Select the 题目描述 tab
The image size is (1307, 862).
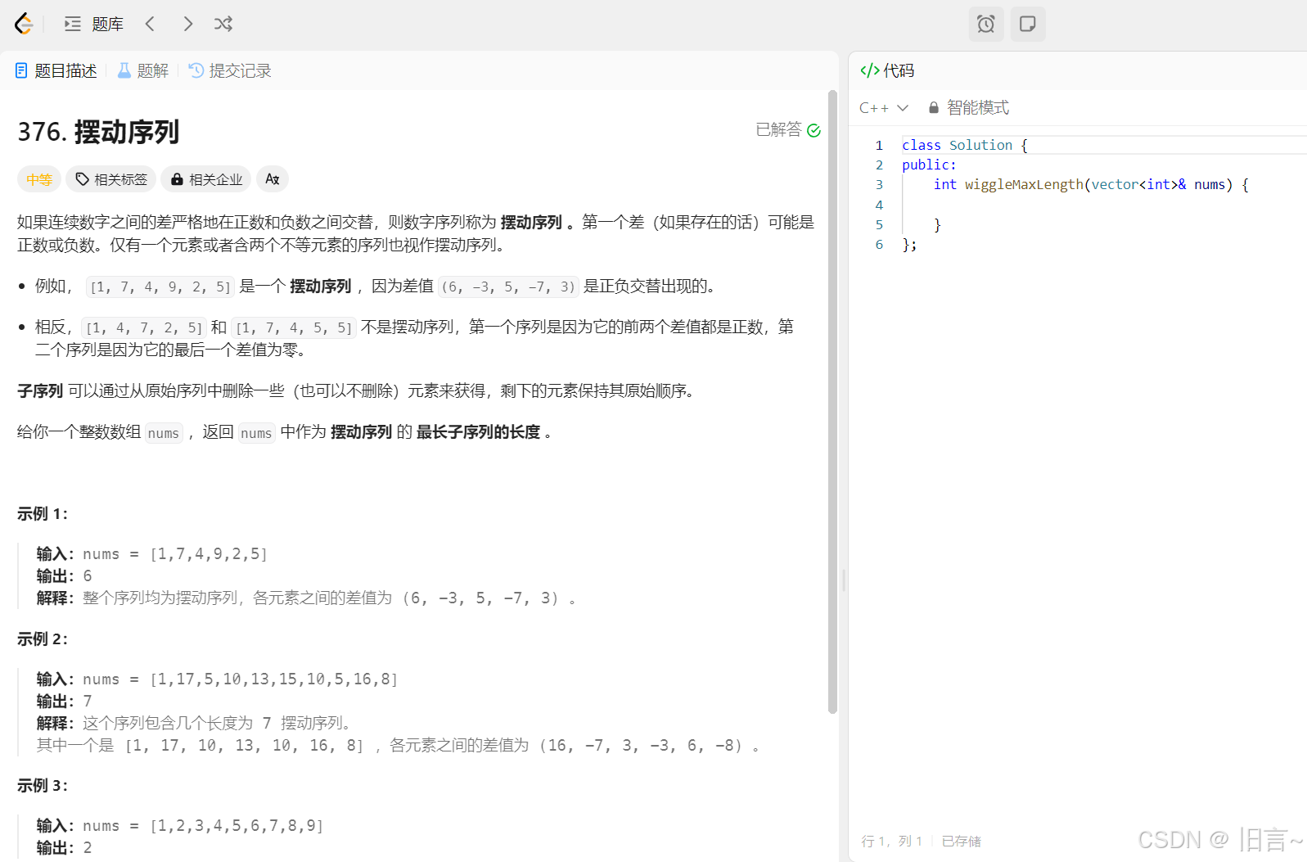coord(56,70)
